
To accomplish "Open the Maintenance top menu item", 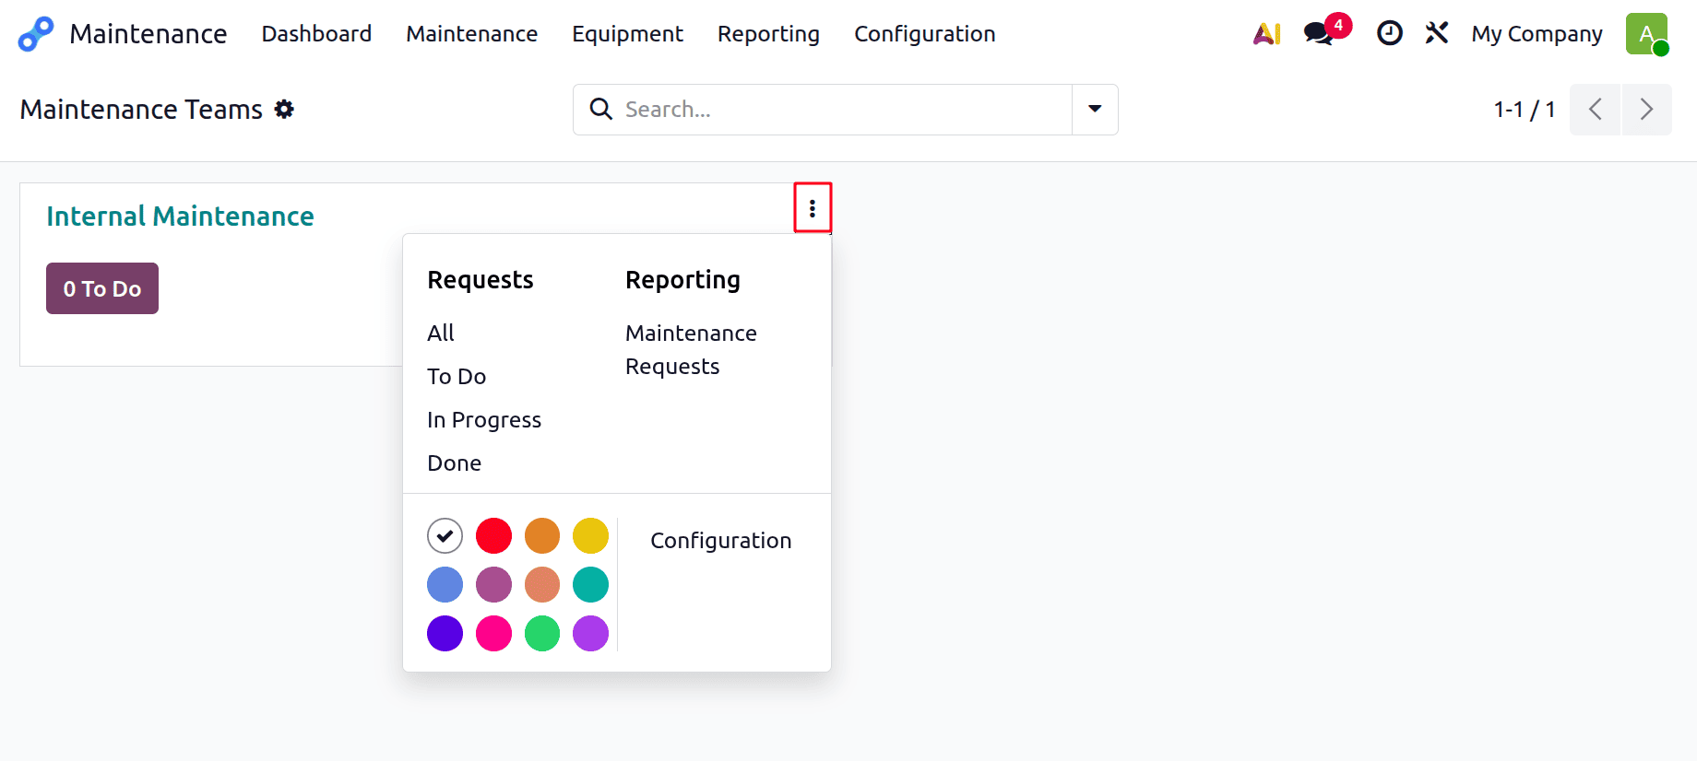I will pyautogui.click(x=471, y=34).
